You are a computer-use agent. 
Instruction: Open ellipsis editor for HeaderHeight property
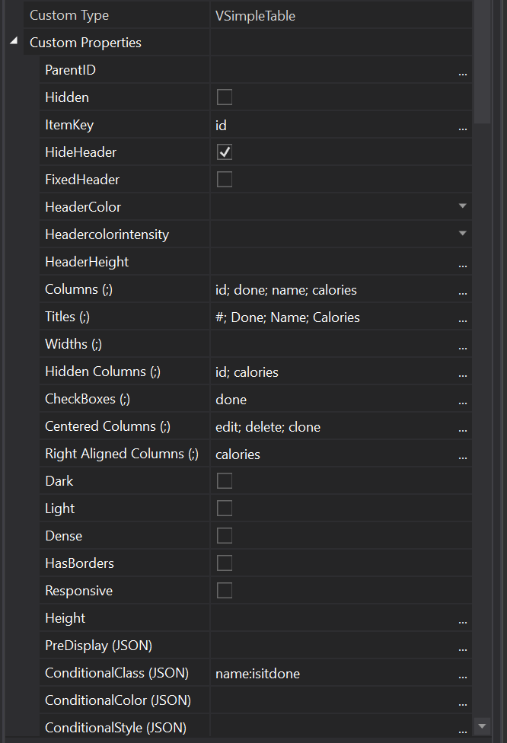pyautogui.click(x=462, y=263)
